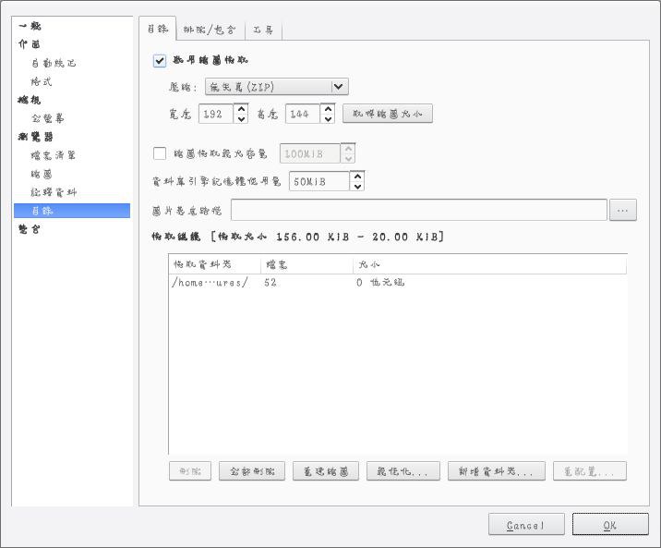Viewport: 661px width, 548px height.
Task: Click the 新增資料夾... button
Action: click(x=496, y=471)
